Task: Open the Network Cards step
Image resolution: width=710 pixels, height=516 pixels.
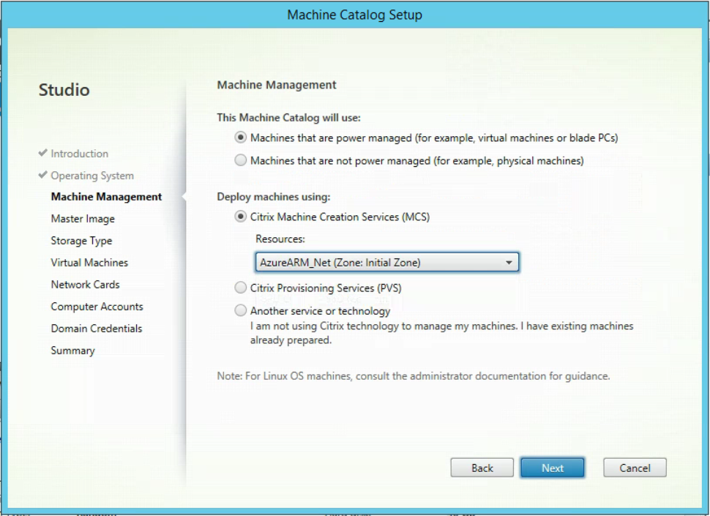Action: click(85, 284)
